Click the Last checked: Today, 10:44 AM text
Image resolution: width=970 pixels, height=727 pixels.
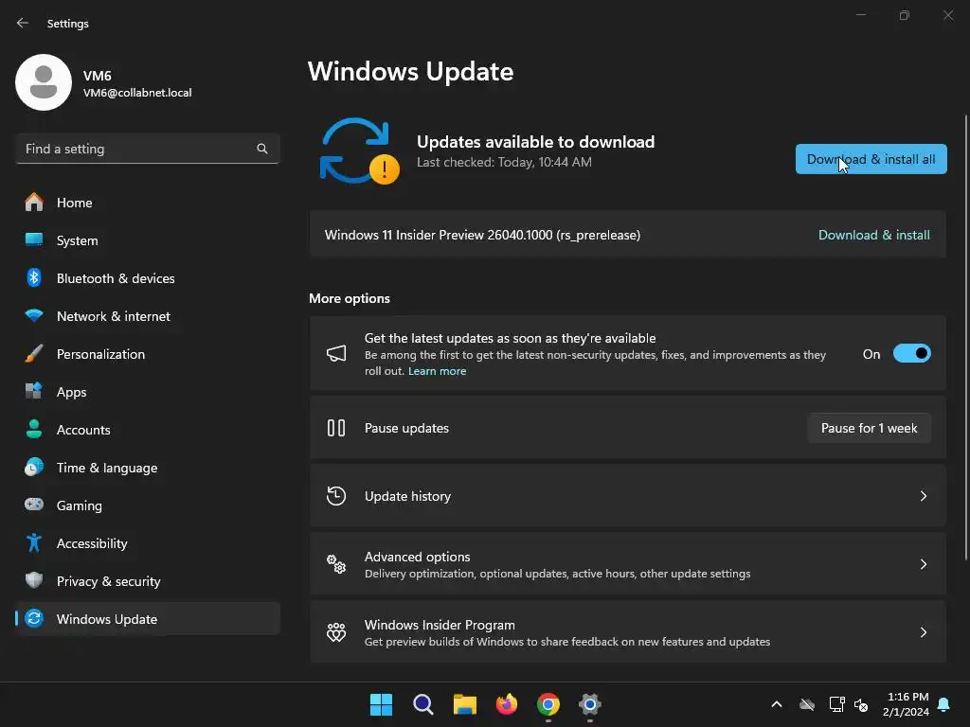click(x=504, y=162)
